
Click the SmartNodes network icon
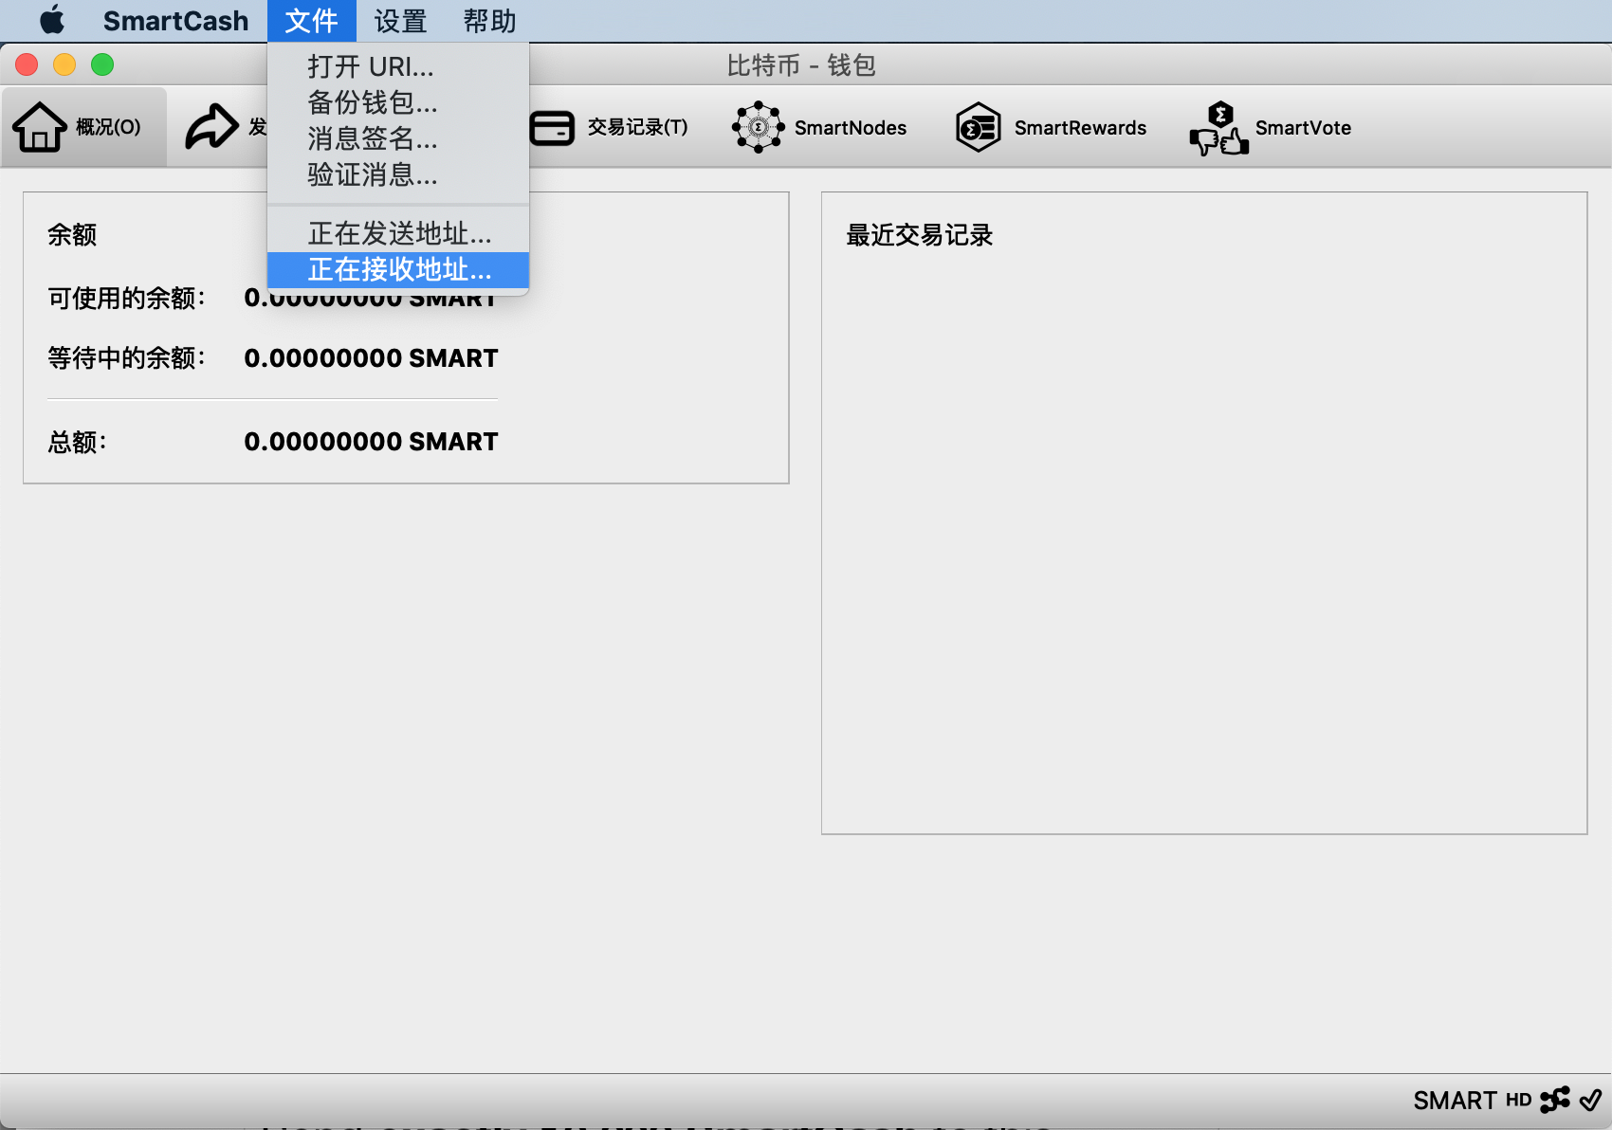(758, 127)
